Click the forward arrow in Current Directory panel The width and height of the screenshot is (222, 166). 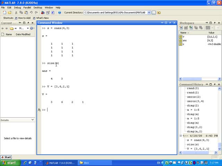click(x=7, y=28)
